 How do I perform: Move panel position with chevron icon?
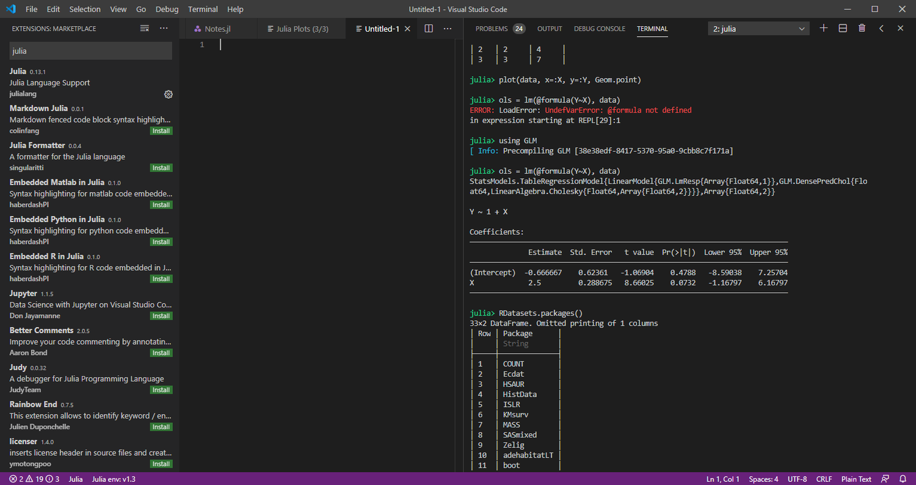pyautogui.click(x=881, y=28)
